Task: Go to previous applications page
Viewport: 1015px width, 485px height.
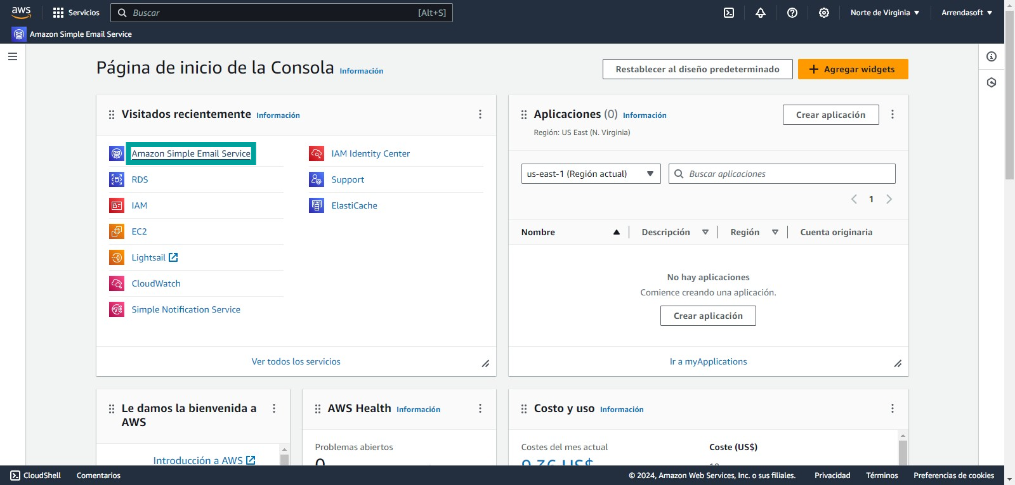Action: coord(854,199)
